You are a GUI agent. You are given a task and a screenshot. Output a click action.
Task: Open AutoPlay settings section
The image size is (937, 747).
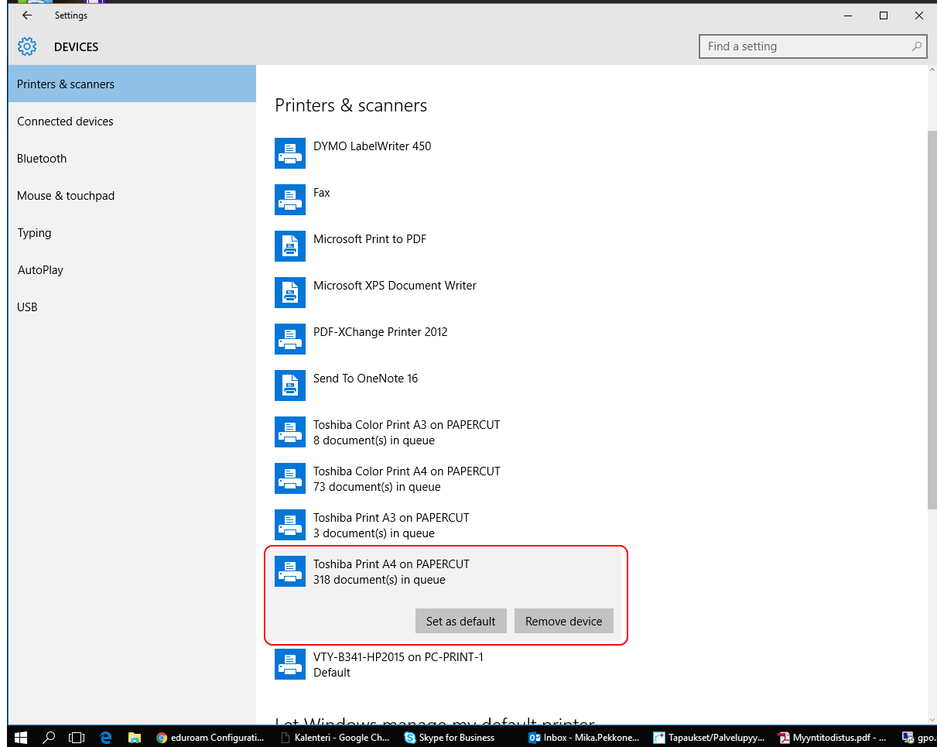132,269
